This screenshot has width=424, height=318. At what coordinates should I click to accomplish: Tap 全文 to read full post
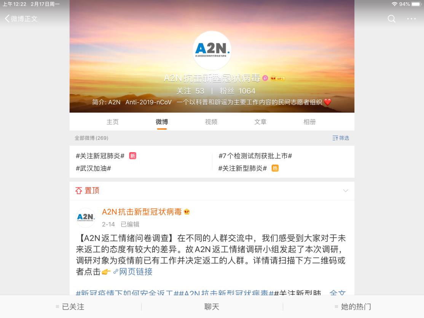pyautogui.click(x=338, y=293)
